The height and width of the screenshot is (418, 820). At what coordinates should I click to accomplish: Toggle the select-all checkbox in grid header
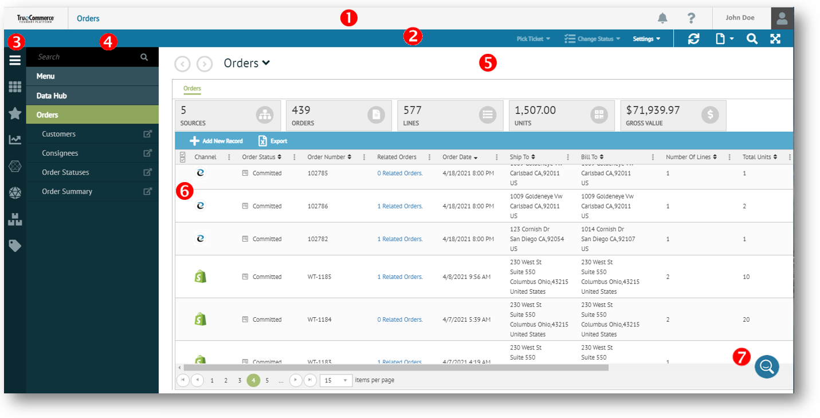click(x=183, y=157)
